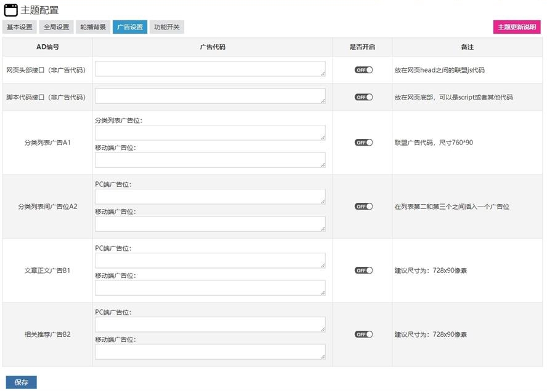Click the A2 PC端广告位 text area
Screen dimensions: 547x391
pos(210,197)
